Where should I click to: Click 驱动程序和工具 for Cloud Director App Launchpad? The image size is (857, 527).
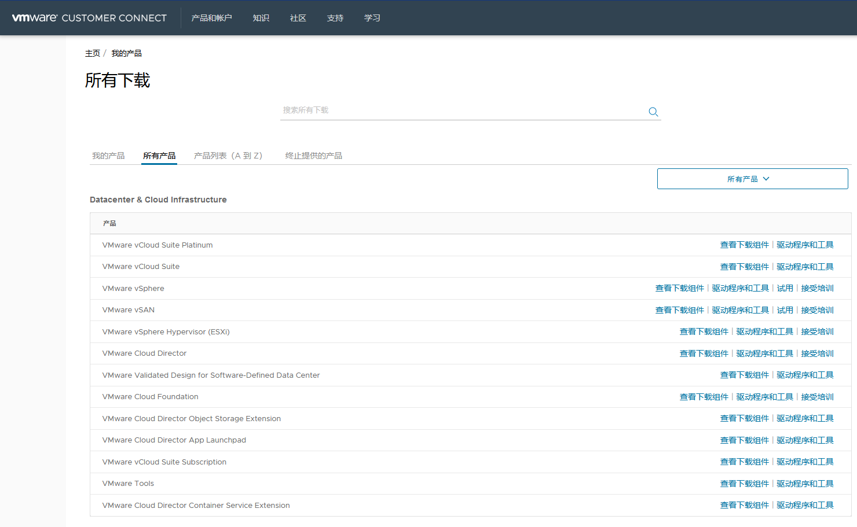click(x=805, y=440)
